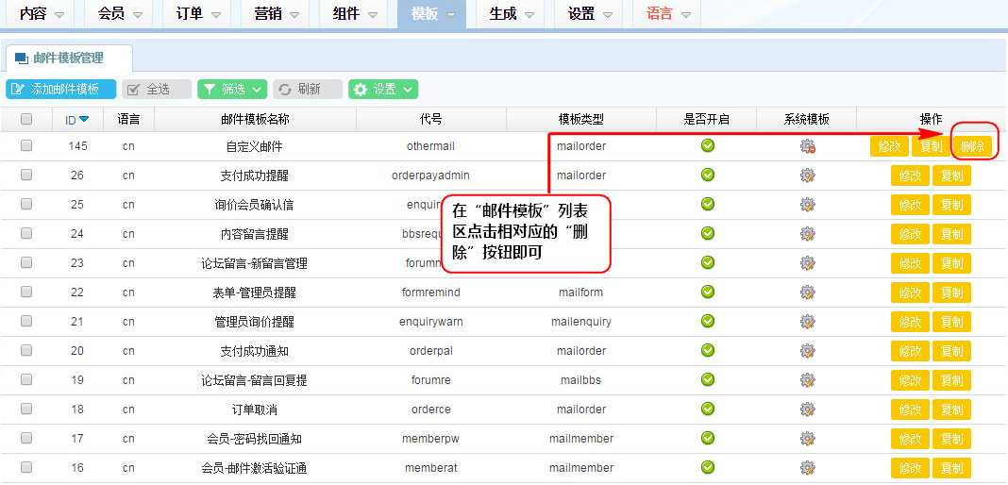Click the Edit button for orderce row
This screenshot has height=485, width=1008.
coord(910,410)
